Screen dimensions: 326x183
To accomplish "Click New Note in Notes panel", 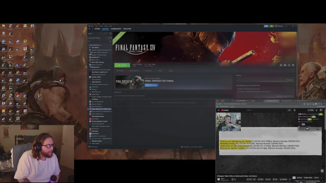I will [290, 80].
